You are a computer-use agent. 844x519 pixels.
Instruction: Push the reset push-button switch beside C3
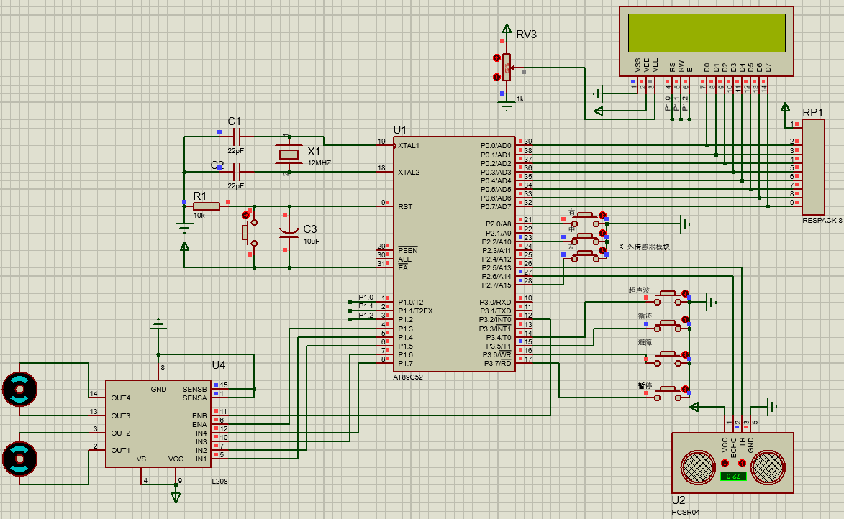(x=249, y=232)
